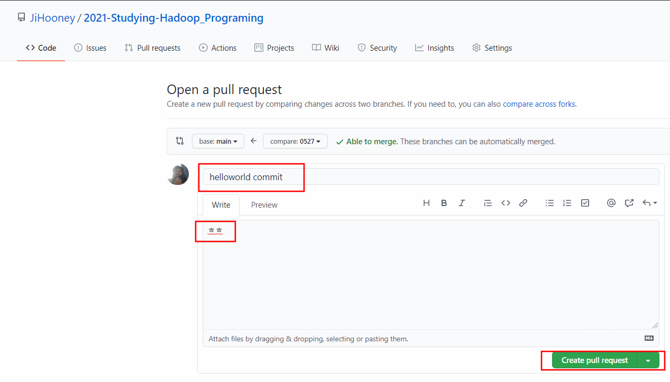Open the base: main branch dropdown

point(218,141)
